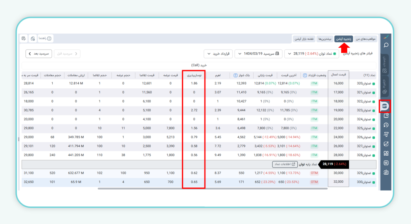Image resolution: width=411 pixels, height=224 pixels.
Task: Click the lock layout icon near راهنما
Action: 33,39
